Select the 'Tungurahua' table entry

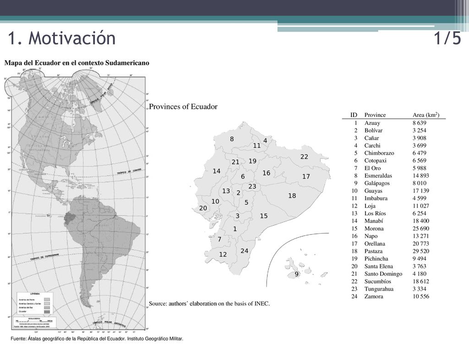pos(379,289)
